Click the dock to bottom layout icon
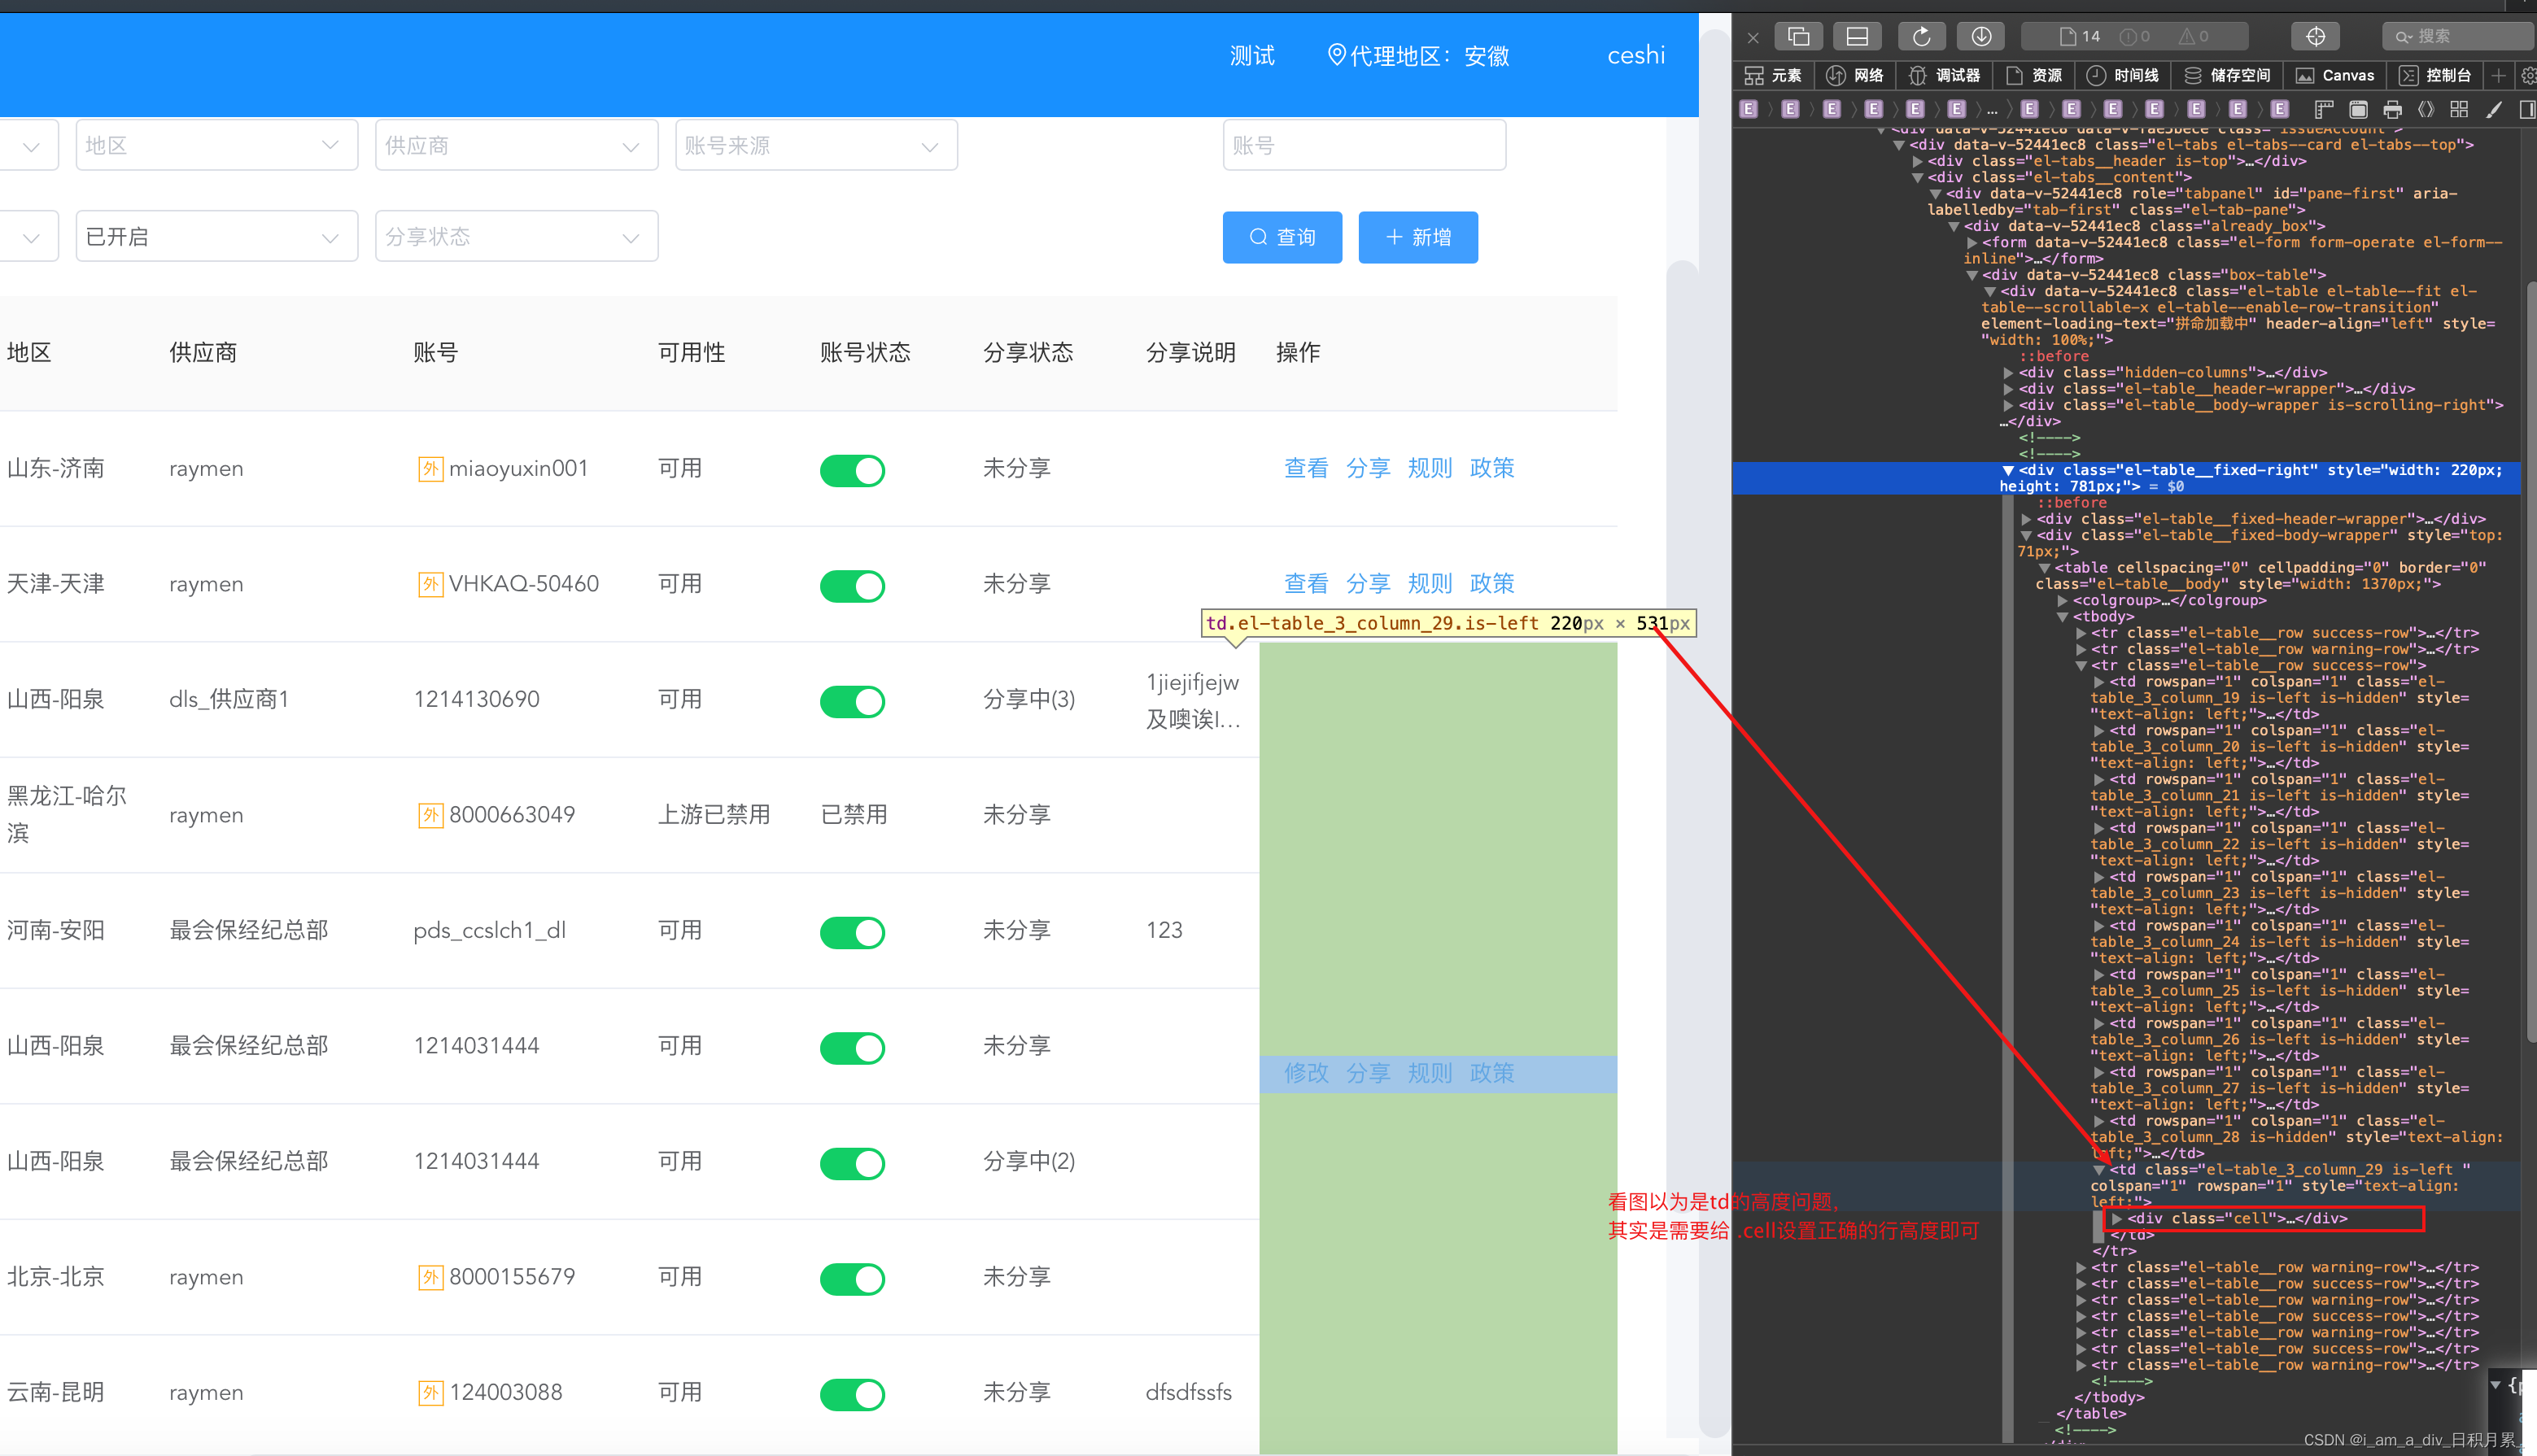The width and height of the screenshot is (2537, 1456). [1857, 37]
